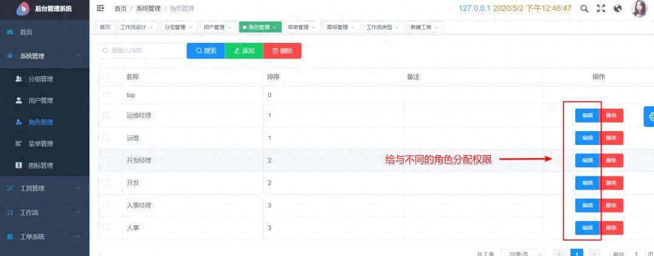Close the 图标管理 tab with its x
Image resolution: width=654 pixels, height=256 pixels.
pos(353,27)
